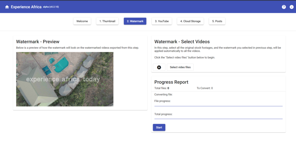The width and height of the screenshot is (296, 147).
Task: Open the 3. YouTube step
Action: pyautogui.click(x=162, y=21)
